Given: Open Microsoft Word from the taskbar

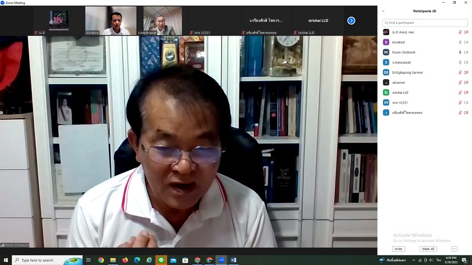Looking at the screenshot, I should (233, 260).
